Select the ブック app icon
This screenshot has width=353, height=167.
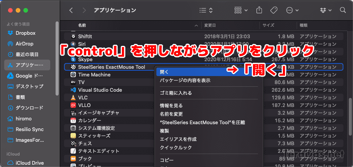(73, 159)
